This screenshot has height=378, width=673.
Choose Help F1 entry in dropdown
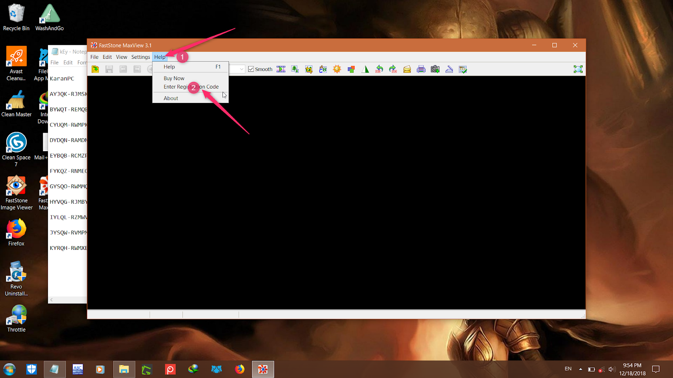(x=191, y=67)
